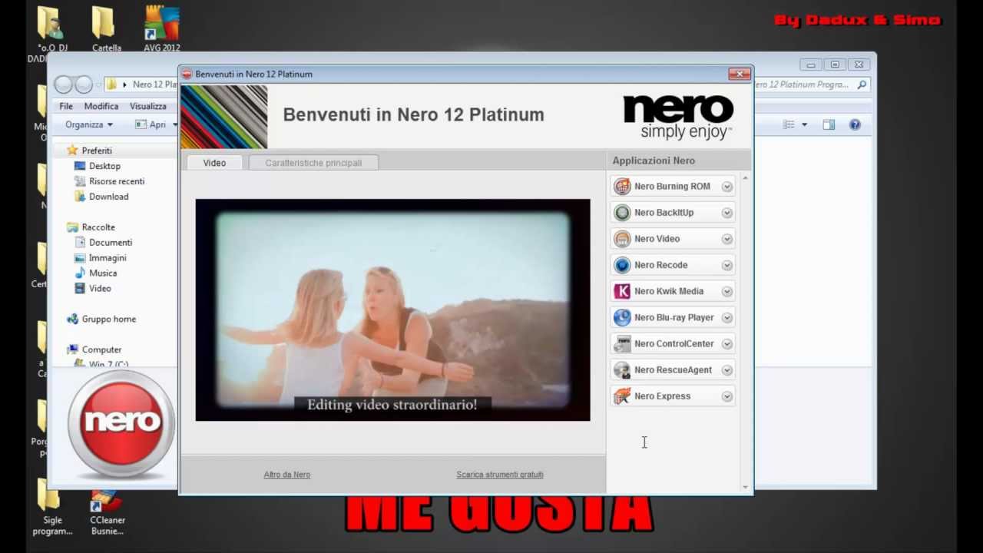Click the large red Nero logo

coord(121,423)
